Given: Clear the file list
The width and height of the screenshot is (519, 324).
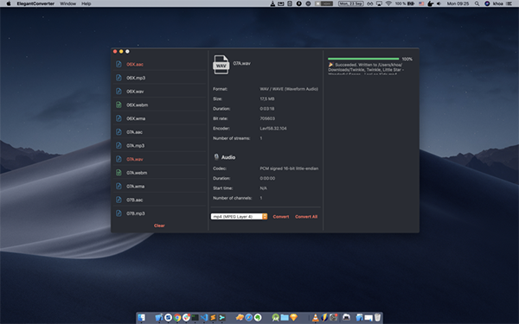Looking at the screenshot, I should click(x=159, y=226).
